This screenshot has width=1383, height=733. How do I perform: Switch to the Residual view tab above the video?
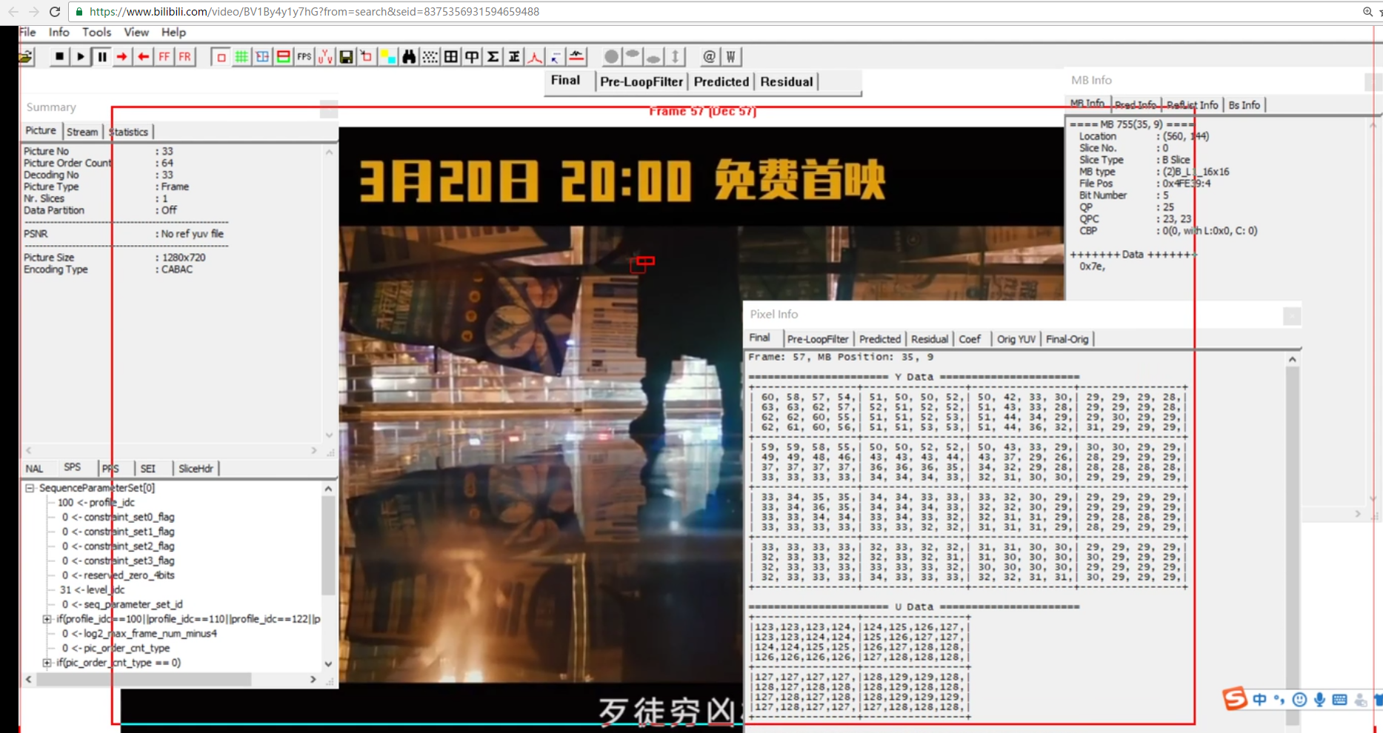coord(787,81)
